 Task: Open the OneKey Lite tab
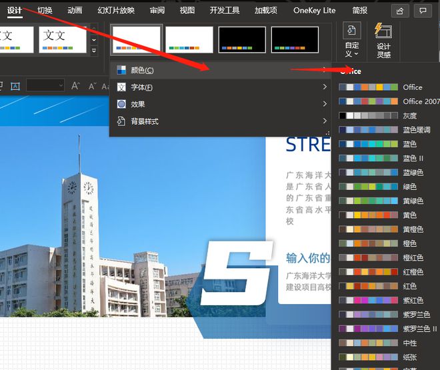click(x=314, y=11)
